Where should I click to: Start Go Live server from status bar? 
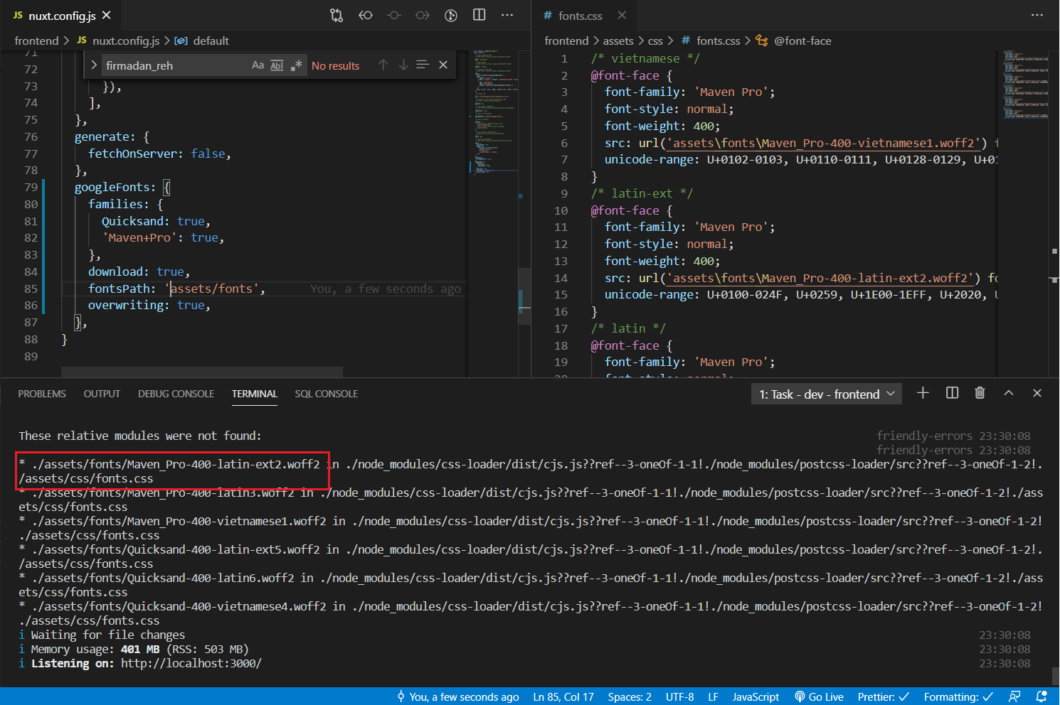pyautogui.click(x=819, y=697)
